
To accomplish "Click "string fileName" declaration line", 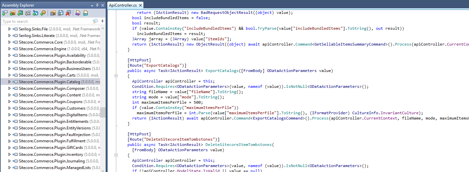I will tap(187, 92).
